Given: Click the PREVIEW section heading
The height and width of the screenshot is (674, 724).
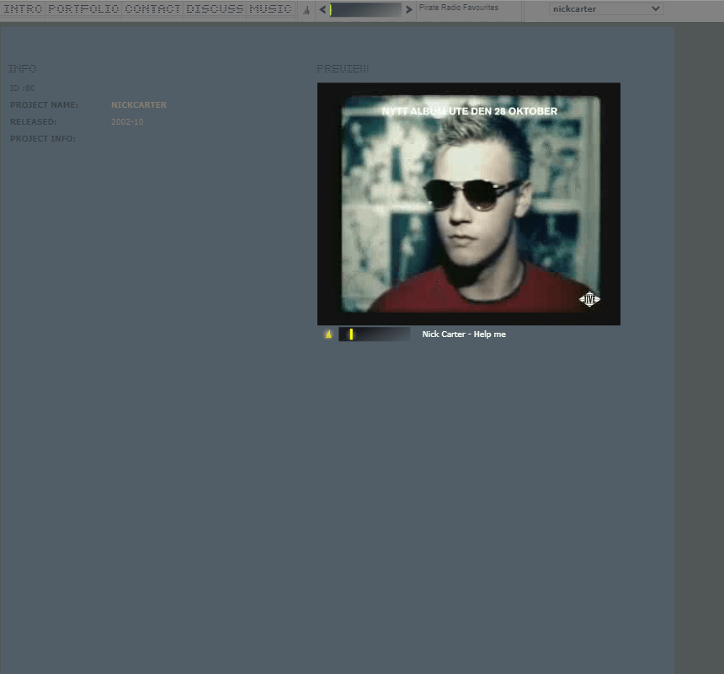Looking at the screenshot, I should tap(343, 69).
